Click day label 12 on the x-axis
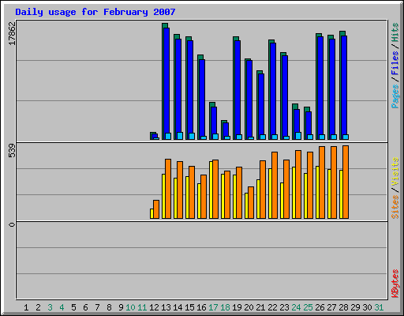Screen dimensions: 404x316 [x=154, y=307]
